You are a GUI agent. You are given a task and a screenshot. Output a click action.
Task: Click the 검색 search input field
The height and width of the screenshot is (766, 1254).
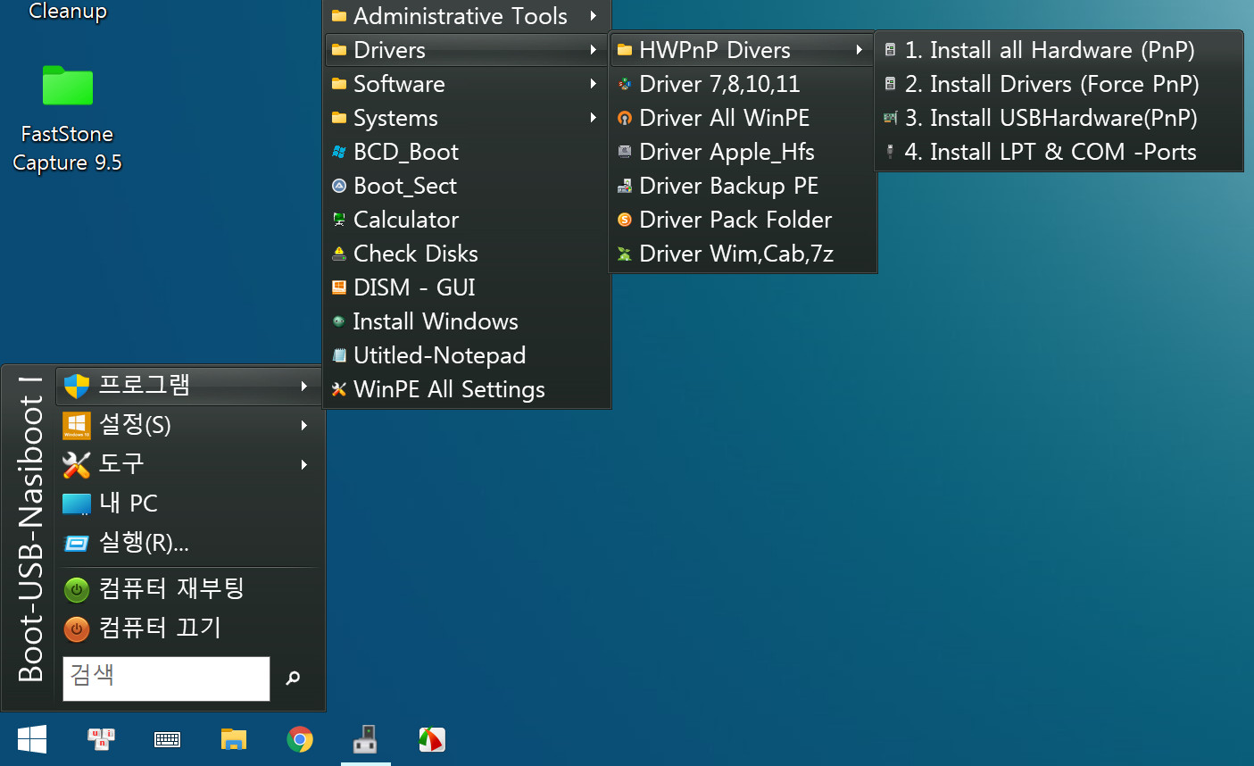[x=166, y=679]
